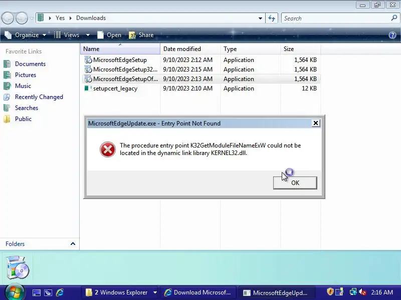The image size is (401, 300).
Task: Open the Organize menu
Action: pos(26,35)
